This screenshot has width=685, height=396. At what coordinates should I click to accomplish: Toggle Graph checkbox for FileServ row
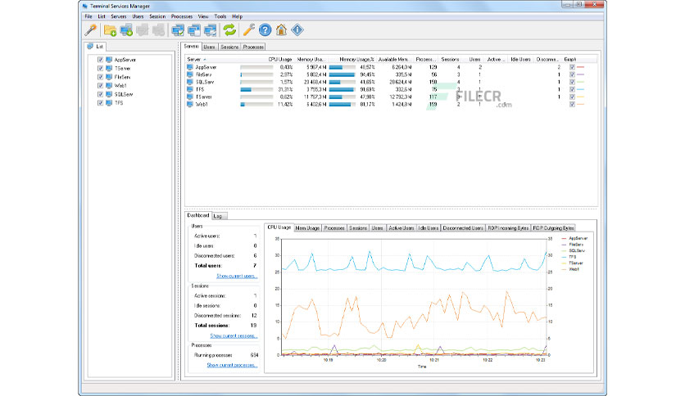click(572, 74)
